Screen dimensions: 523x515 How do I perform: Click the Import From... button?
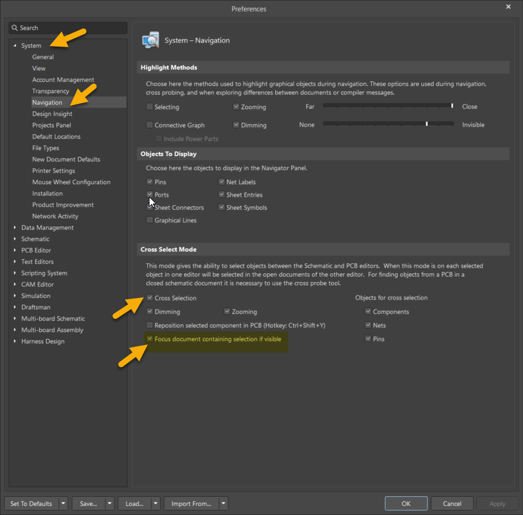[192, 503]
